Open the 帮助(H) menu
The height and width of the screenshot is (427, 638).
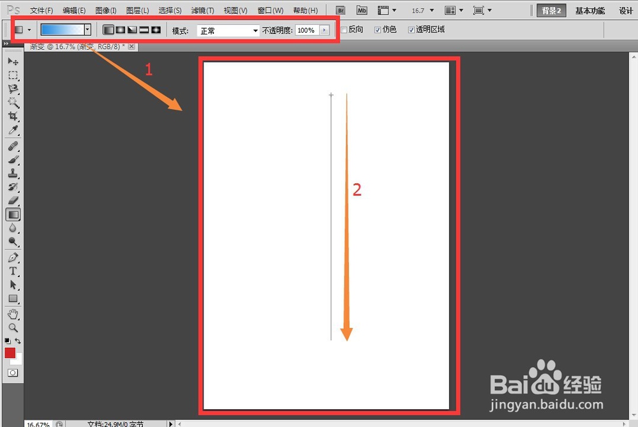306,11
